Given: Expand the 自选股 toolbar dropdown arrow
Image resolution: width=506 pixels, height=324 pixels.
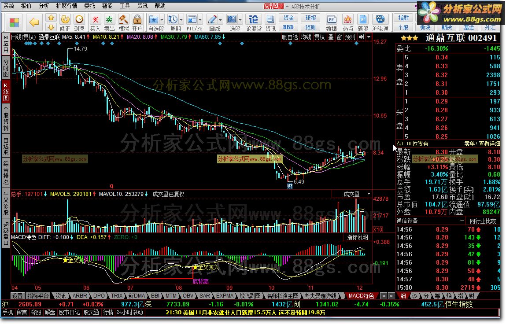Looking at the screenshot, I should pos(162,20).
